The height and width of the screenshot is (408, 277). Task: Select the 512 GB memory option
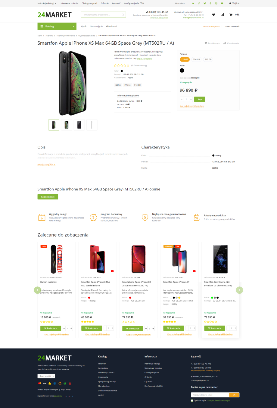point(208,59)
